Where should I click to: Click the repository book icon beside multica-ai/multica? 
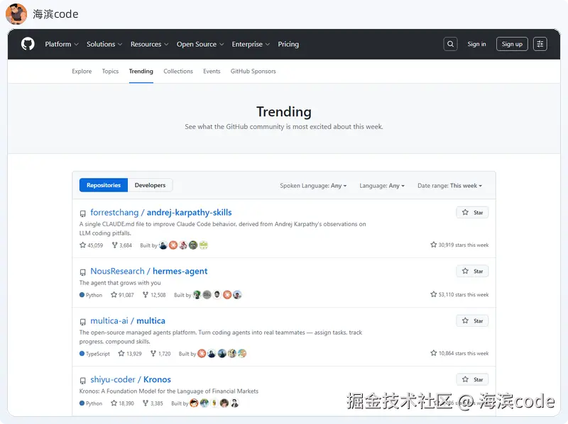[83, 321]
